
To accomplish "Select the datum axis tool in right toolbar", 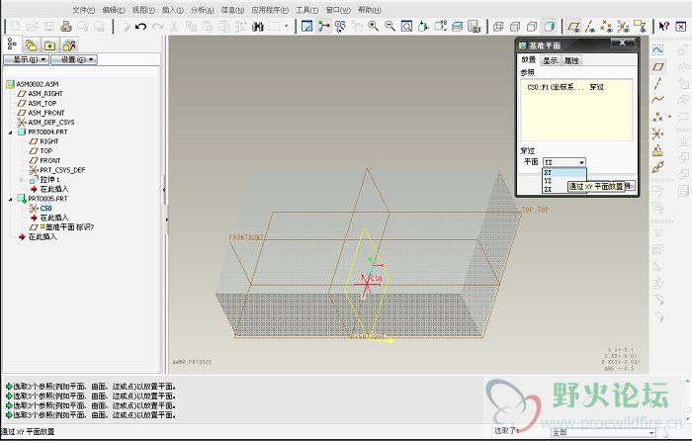I will pyautogui.click(x=658, y=83).
